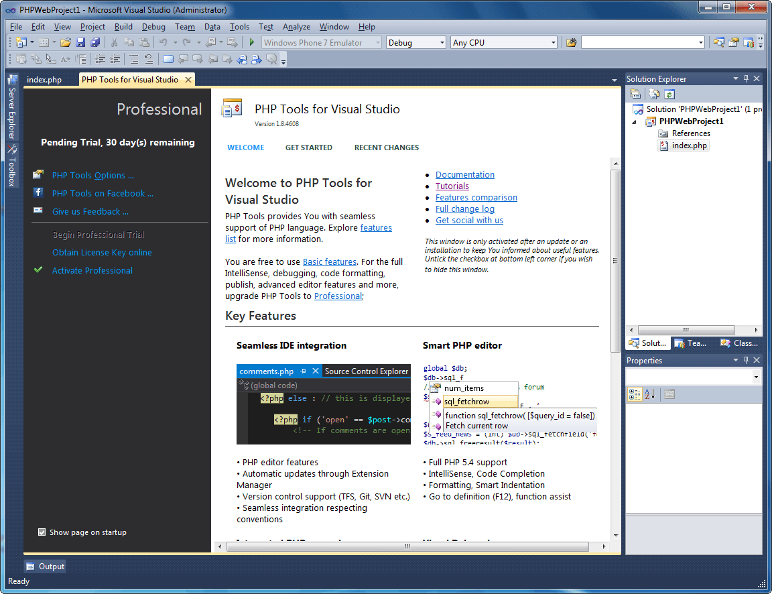Image resolution: width=772 pixels, height=594 pixels.
Task: Open the Windows Phone 7 Emulator target dropdown
Action: click(x=378, y=43)
